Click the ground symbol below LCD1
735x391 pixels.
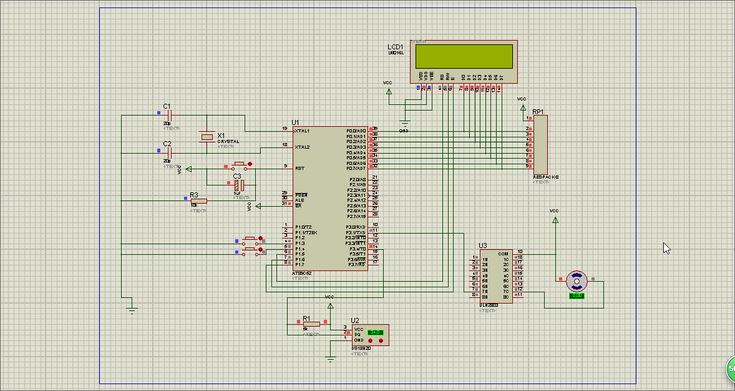[405, 123]
